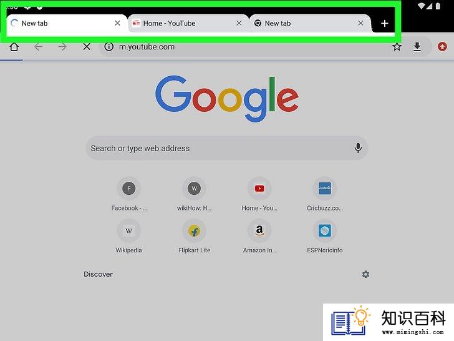Close the first New tab
The width and height of the screenshot is (454, 341).
pos(117,23)
